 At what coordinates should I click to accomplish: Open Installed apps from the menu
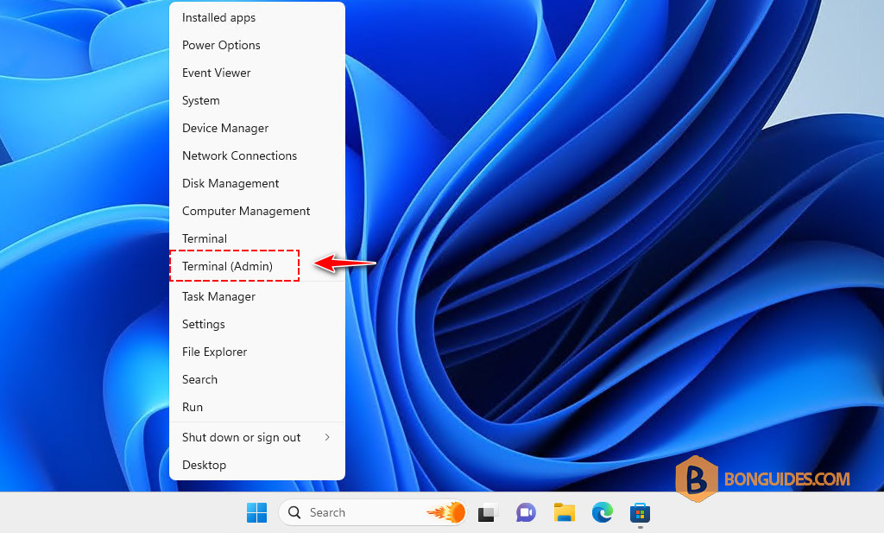point(257,18)
